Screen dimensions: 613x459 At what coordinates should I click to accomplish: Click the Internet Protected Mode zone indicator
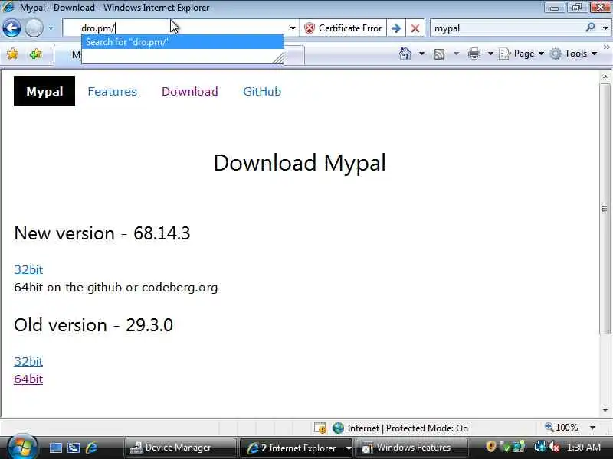pos(400,428)
